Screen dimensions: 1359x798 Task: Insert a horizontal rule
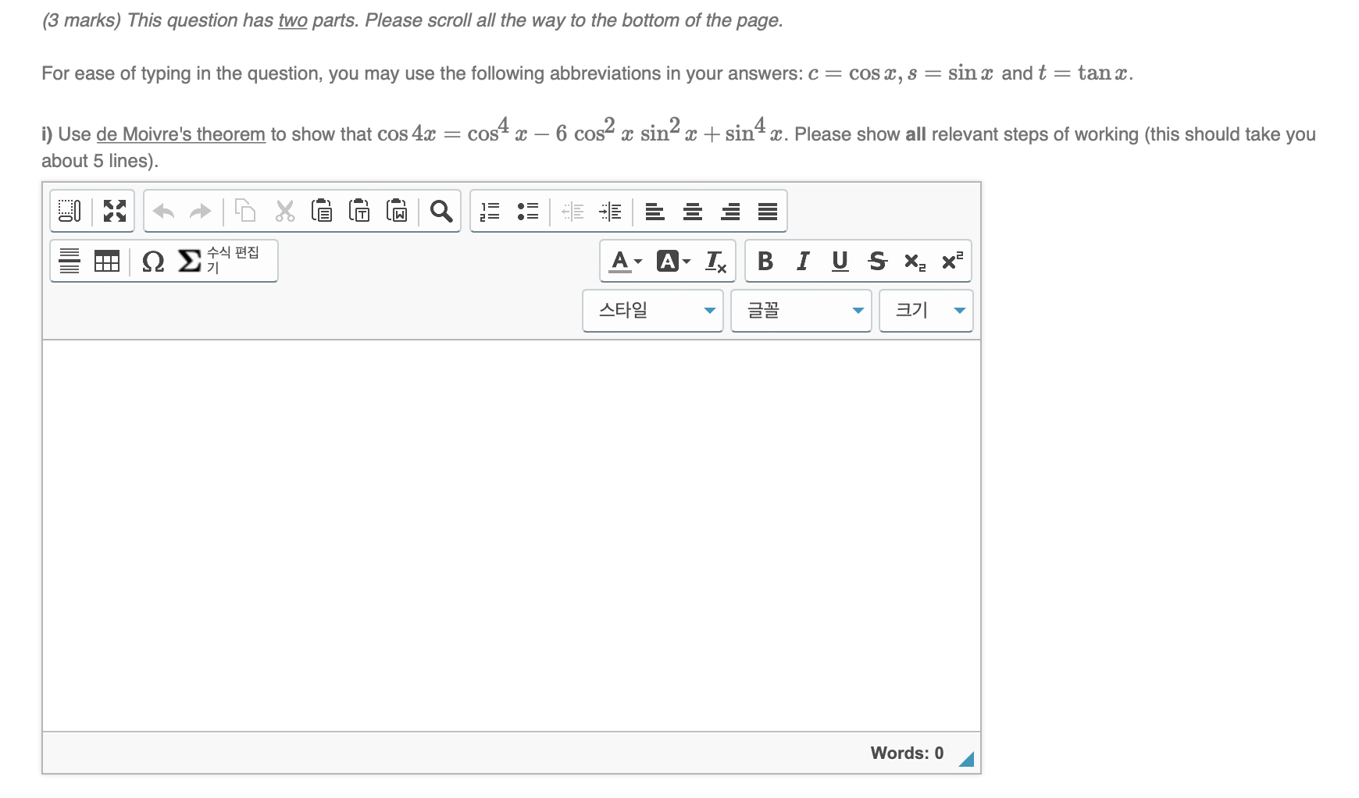[69, 261]
